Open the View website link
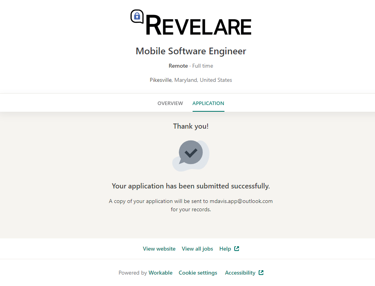 pos(159,249)
